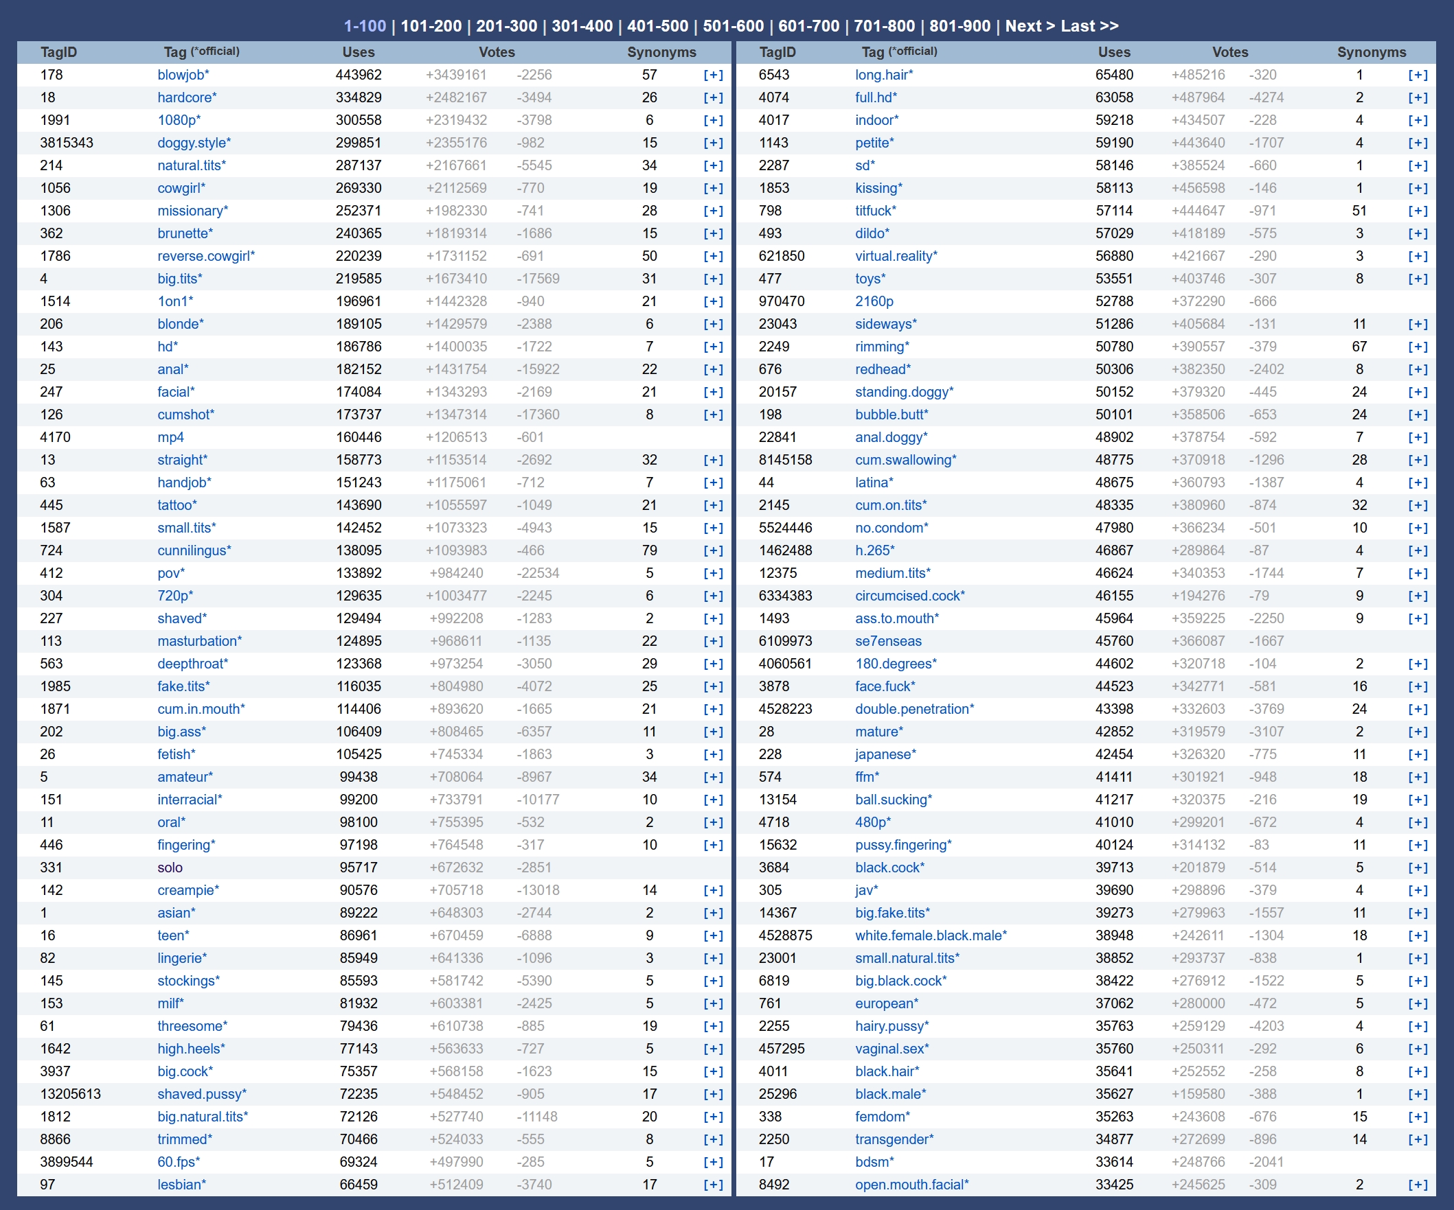The image size is (1454, 1210).
Task: Open the 801-900 results page
Action: point(959,26)
